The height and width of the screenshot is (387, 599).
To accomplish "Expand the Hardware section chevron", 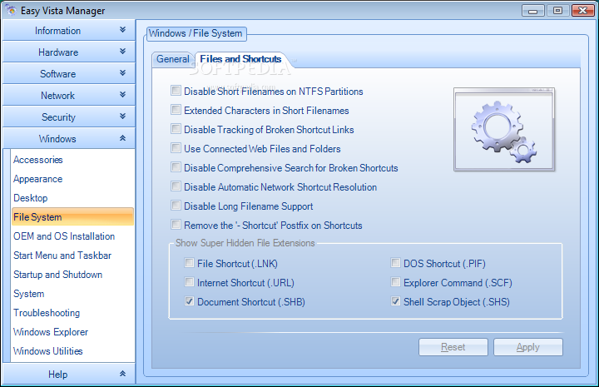I will click(x=122, y=51).
